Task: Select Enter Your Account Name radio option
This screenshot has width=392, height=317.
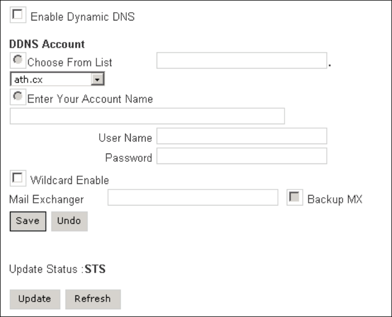Action: [18, 97]
